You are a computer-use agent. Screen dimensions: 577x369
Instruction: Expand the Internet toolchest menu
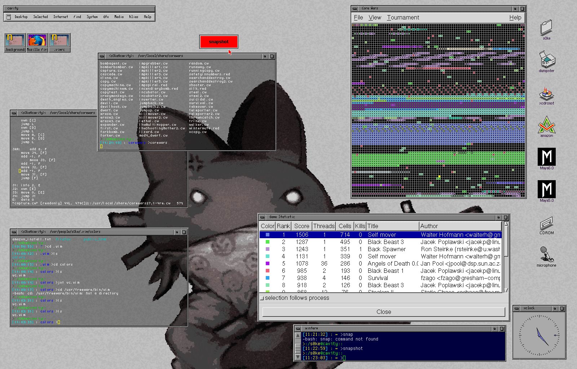click(x=61, y=17)
